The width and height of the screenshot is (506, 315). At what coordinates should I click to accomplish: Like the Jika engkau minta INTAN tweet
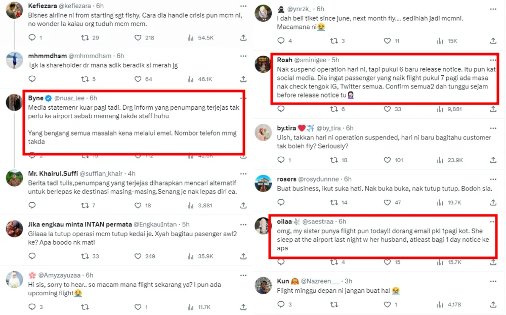pos(138,256)
